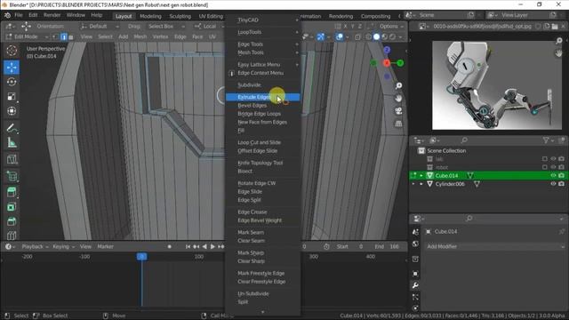The height and width of the screenshot is (320, 569).
Task: Open the File menu
Action: coord(19,15)
